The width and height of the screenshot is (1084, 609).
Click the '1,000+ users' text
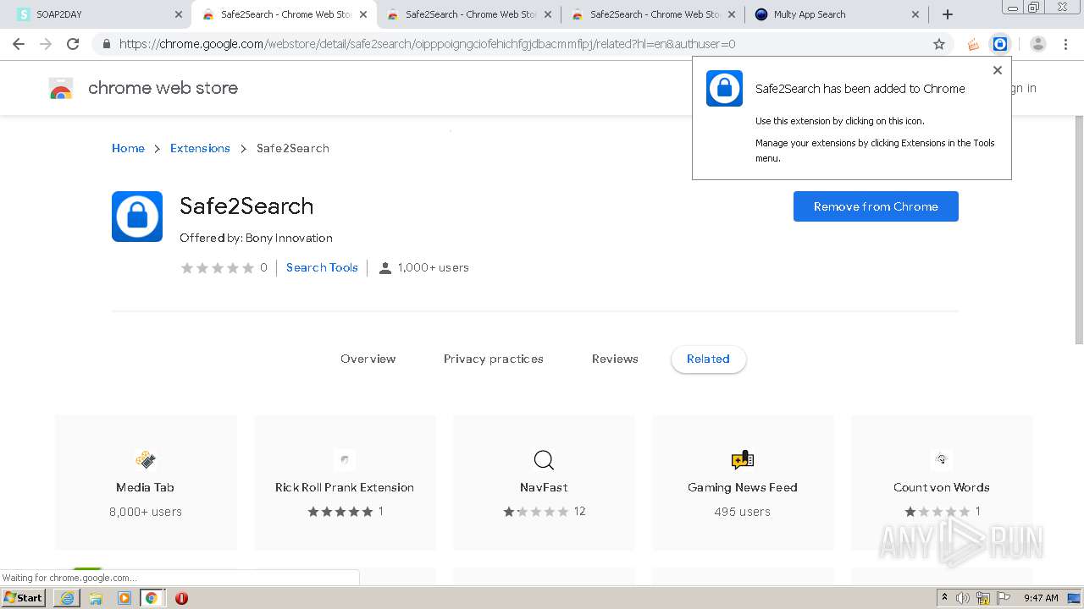[x=433, y=267]
